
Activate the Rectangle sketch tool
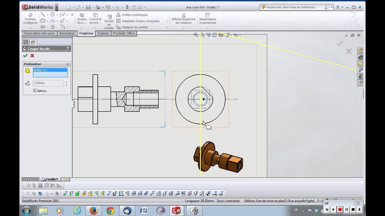point(43,21)
